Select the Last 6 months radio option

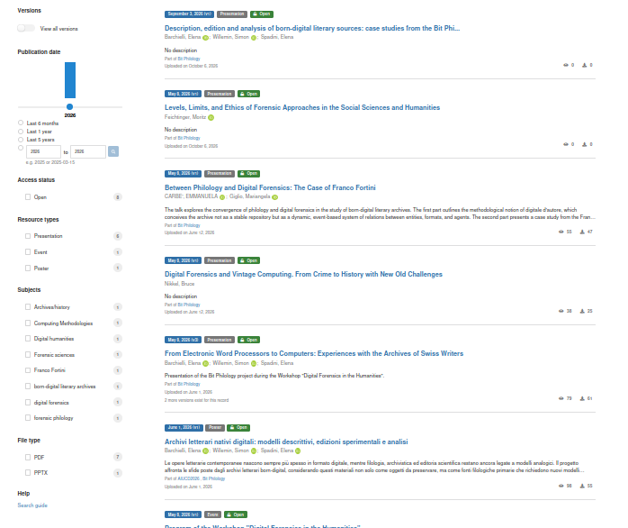tap(21, 123)
